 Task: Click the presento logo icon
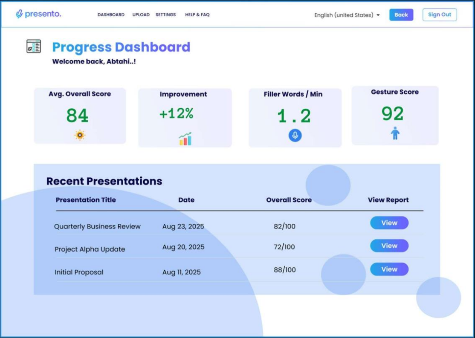(19, 14)
